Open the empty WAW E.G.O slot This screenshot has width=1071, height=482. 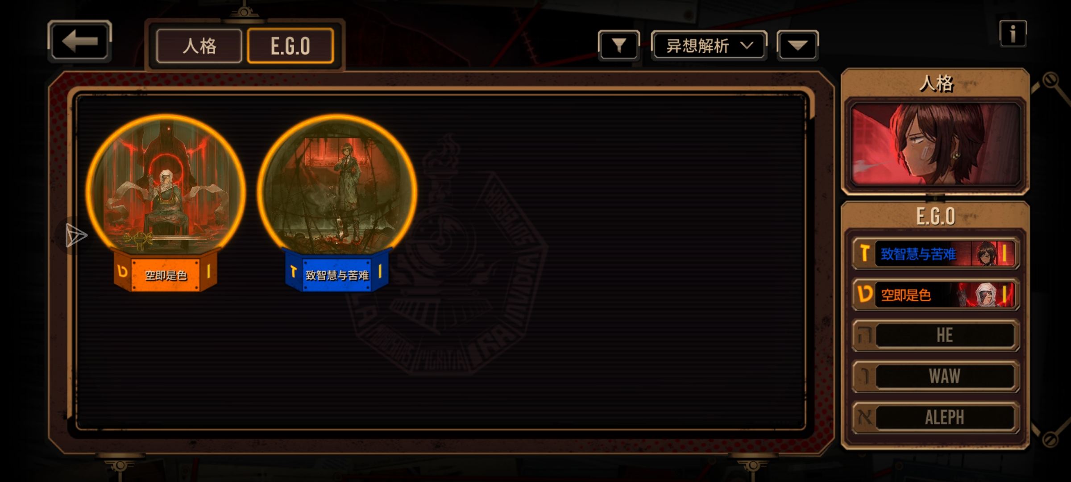tap(936, 376)
